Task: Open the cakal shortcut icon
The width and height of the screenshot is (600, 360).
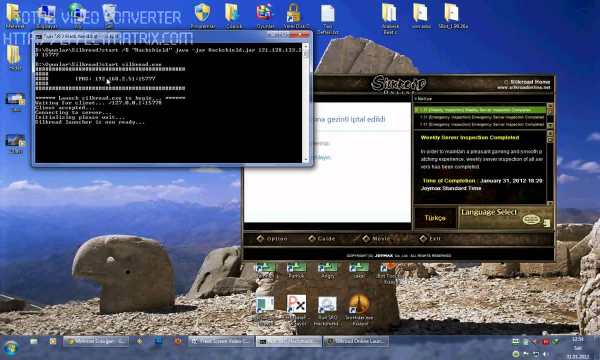Action: (x=358, y=271)
